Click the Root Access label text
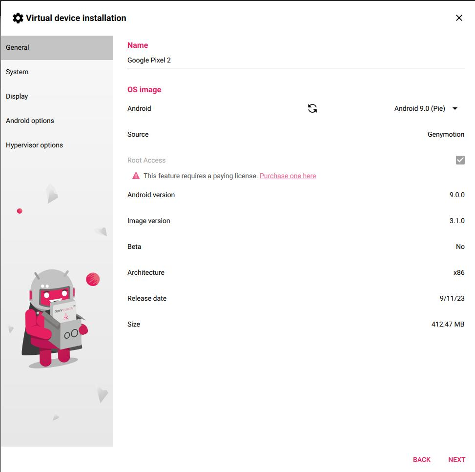The image size is (475, 472). tap(146, 160)
